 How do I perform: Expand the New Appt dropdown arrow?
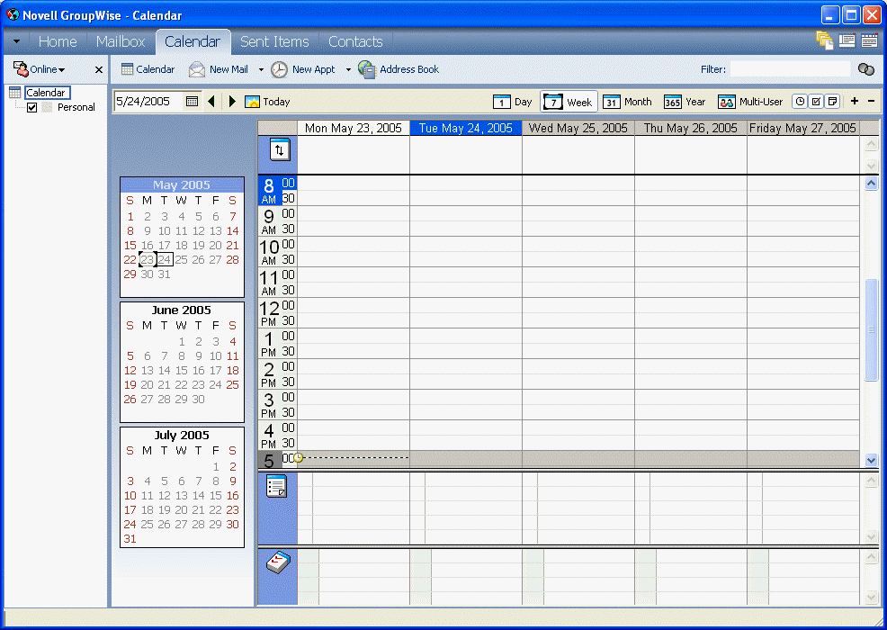click(348, 69)
